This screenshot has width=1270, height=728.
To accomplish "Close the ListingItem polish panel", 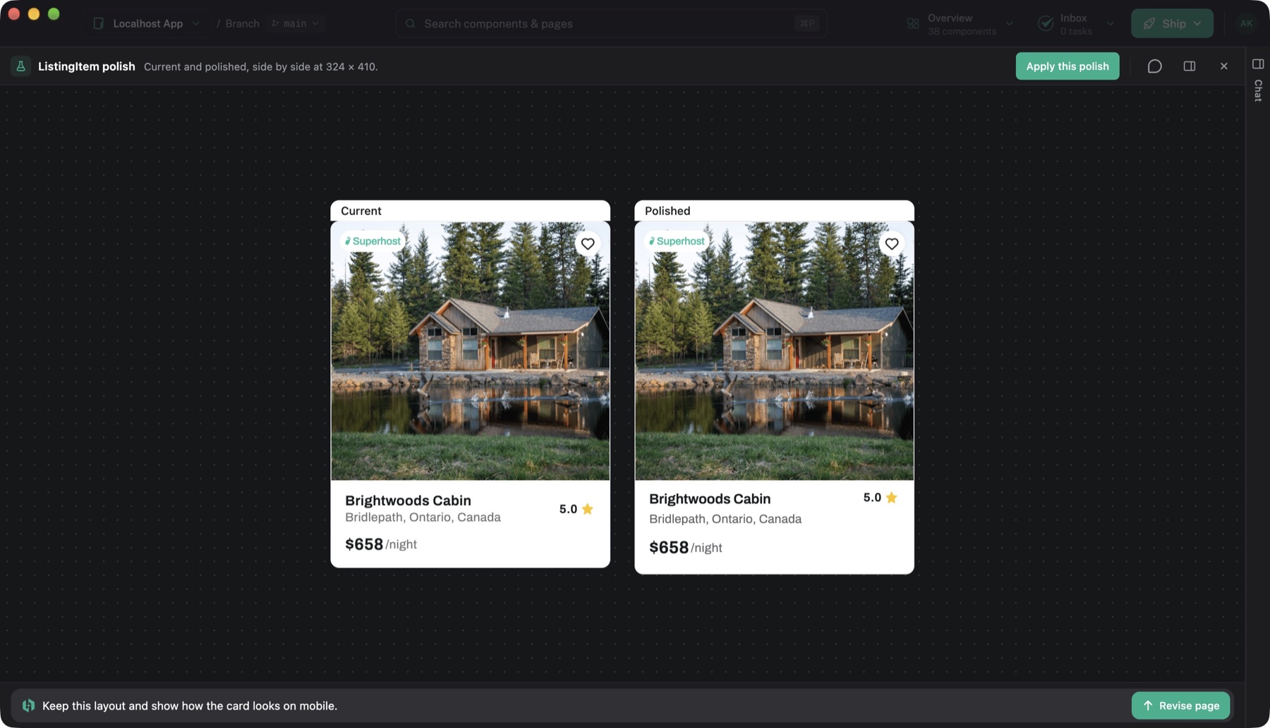I will [x=1223, y=66].
